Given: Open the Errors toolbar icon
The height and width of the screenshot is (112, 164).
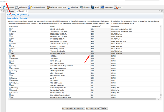Looking at the screenshot, I should pyautogui.click(x=116, y=7).
